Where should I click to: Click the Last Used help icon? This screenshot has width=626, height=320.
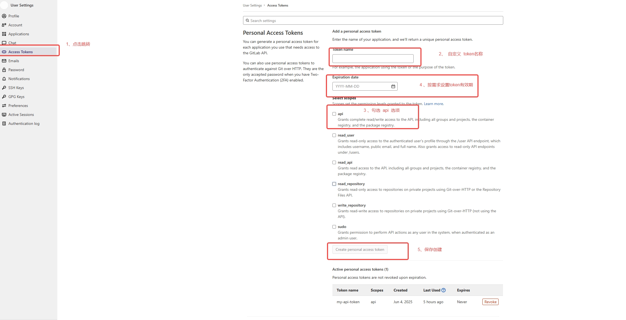443,290
